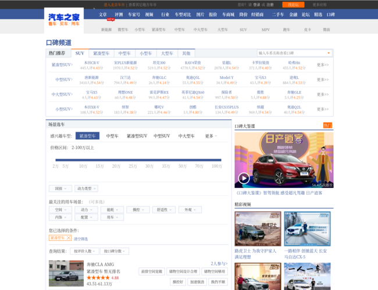Click 更多>> in the 紧凑型SUV row
Screen dimensions: 378x290
pos(323,65)
